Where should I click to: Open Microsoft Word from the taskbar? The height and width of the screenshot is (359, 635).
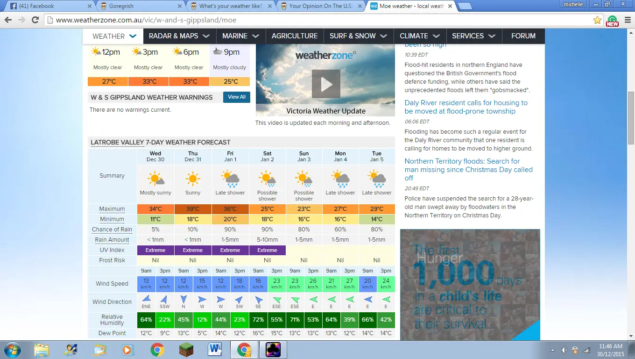point(215,350)
